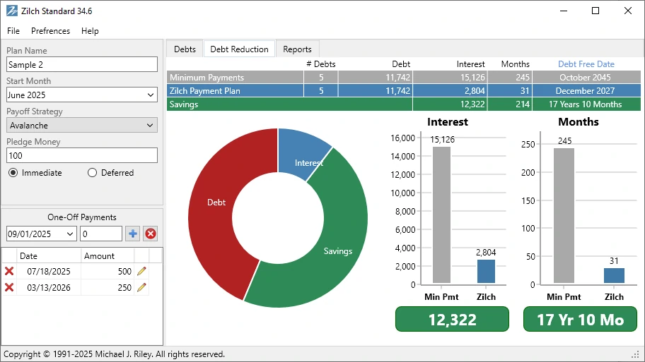Switch to the Reports tab
Image resolution: width=645 pixels, height=362 pixels.
coord(297,49)
